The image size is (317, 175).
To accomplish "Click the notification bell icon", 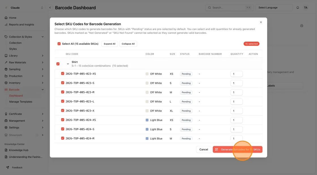I will 297,8.
